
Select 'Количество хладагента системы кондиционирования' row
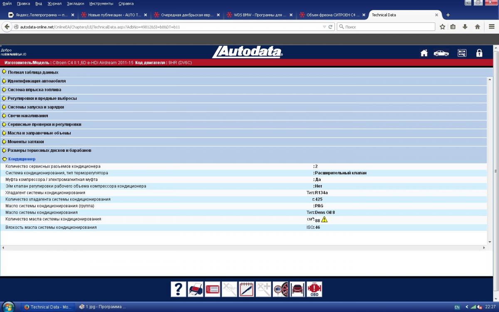(x=243, y=199)
